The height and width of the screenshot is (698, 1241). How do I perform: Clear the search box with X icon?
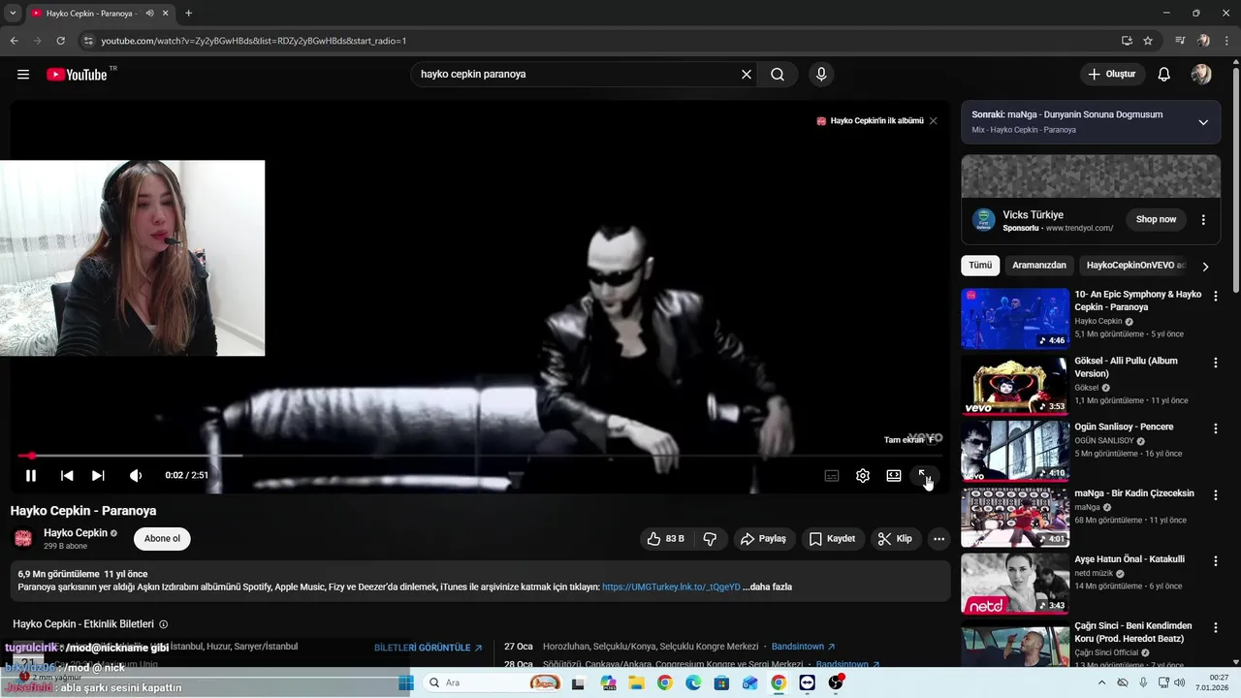pyautogui.click(x=747, y=74)
